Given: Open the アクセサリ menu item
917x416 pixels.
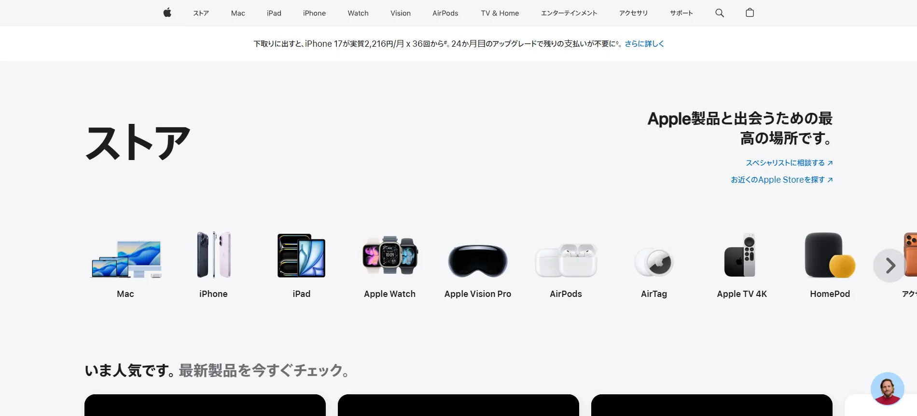Looking at the screenshot, I should coord(633,13).
